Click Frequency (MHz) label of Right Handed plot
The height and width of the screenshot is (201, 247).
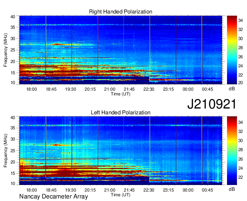5,50
